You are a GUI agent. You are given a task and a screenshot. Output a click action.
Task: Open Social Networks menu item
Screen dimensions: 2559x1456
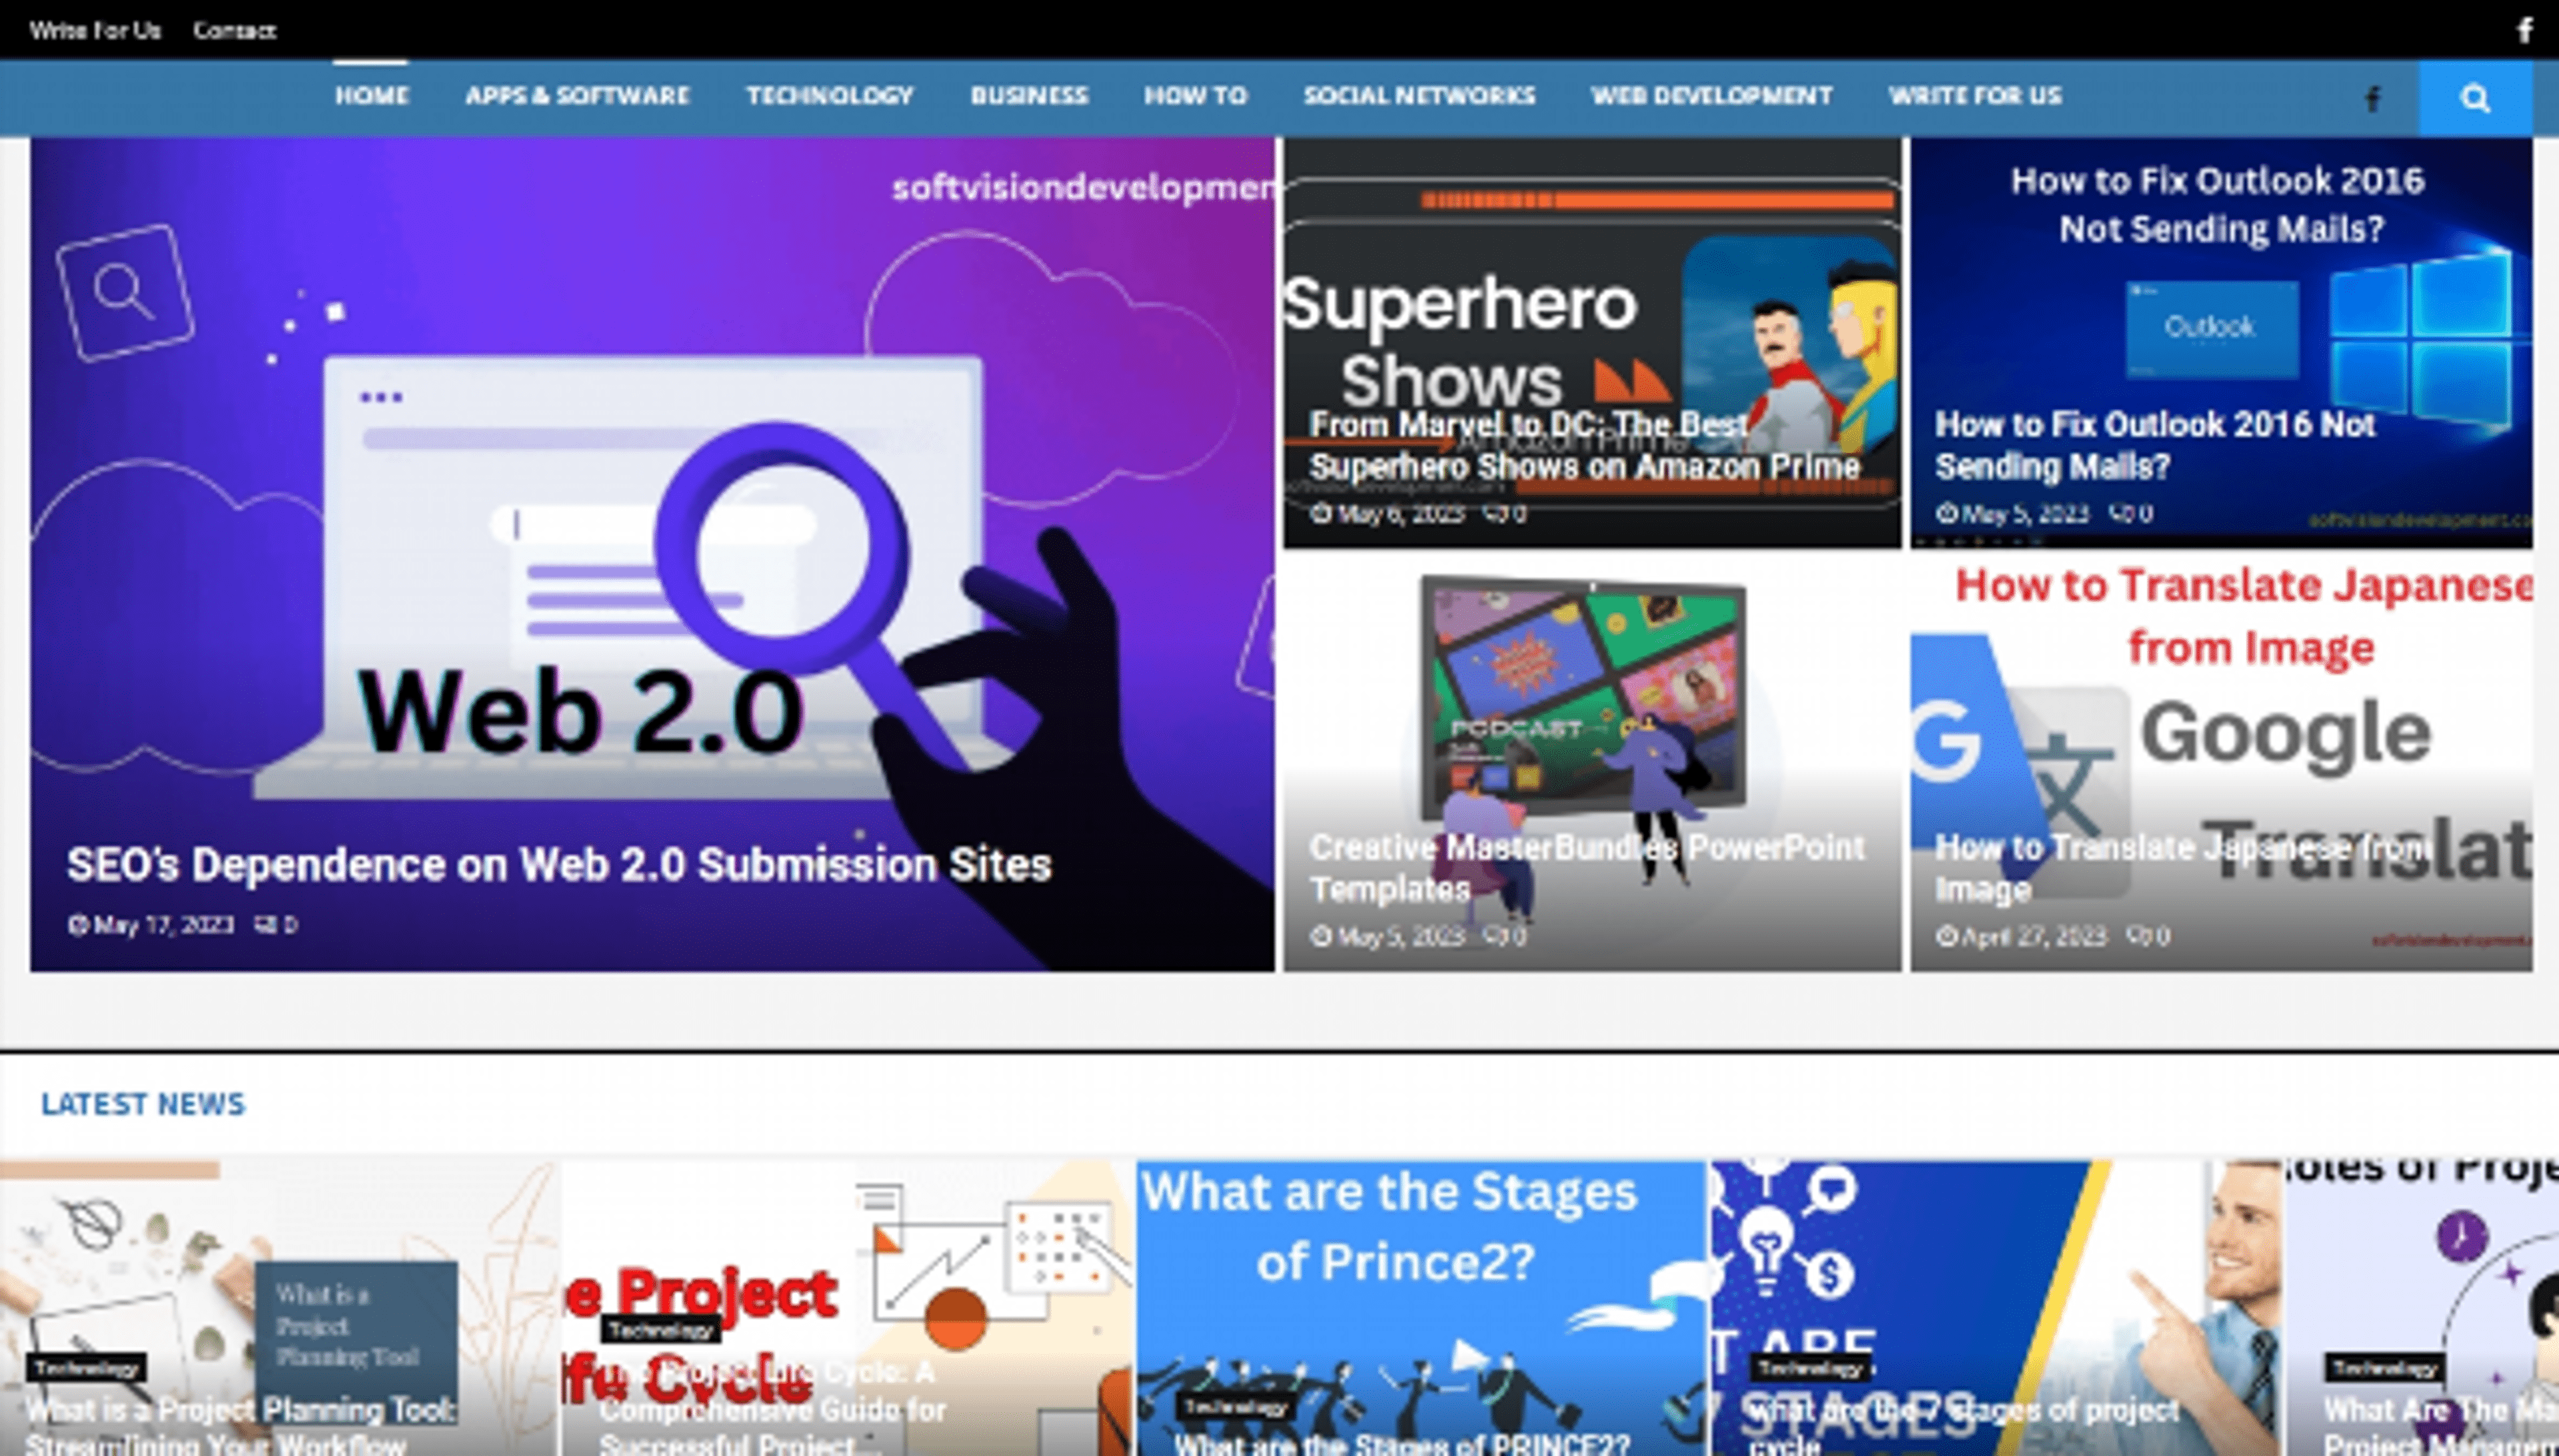pos(1419,96)
